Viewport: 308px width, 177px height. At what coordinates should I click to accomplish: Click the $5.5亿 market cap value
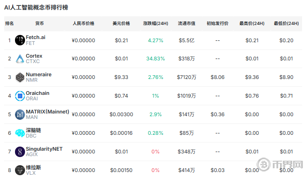(x=187, y=40)
